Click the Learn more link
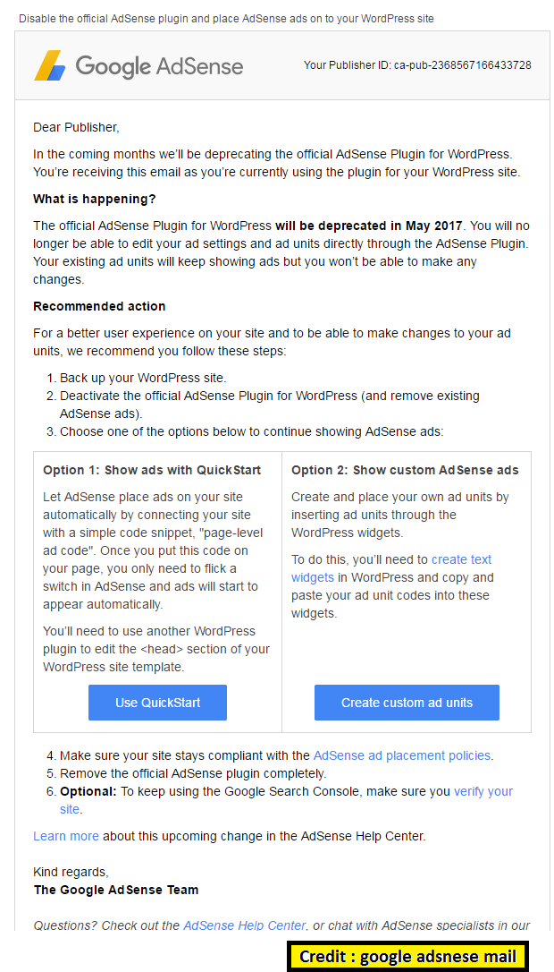This screenshot has height=972, width=554. click(x=66, y=836)
